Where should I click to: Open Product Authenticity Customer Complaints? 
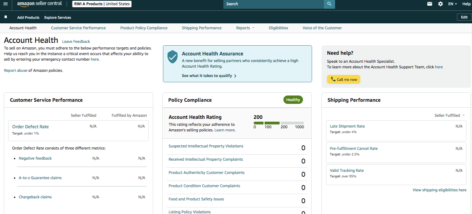tap(207, 173)
